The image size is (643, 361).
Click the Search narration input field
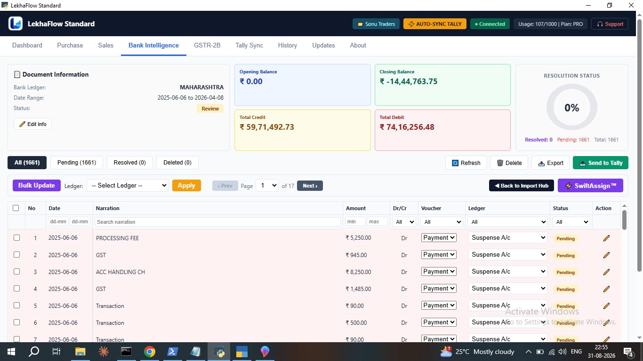(x=217, y=222)
